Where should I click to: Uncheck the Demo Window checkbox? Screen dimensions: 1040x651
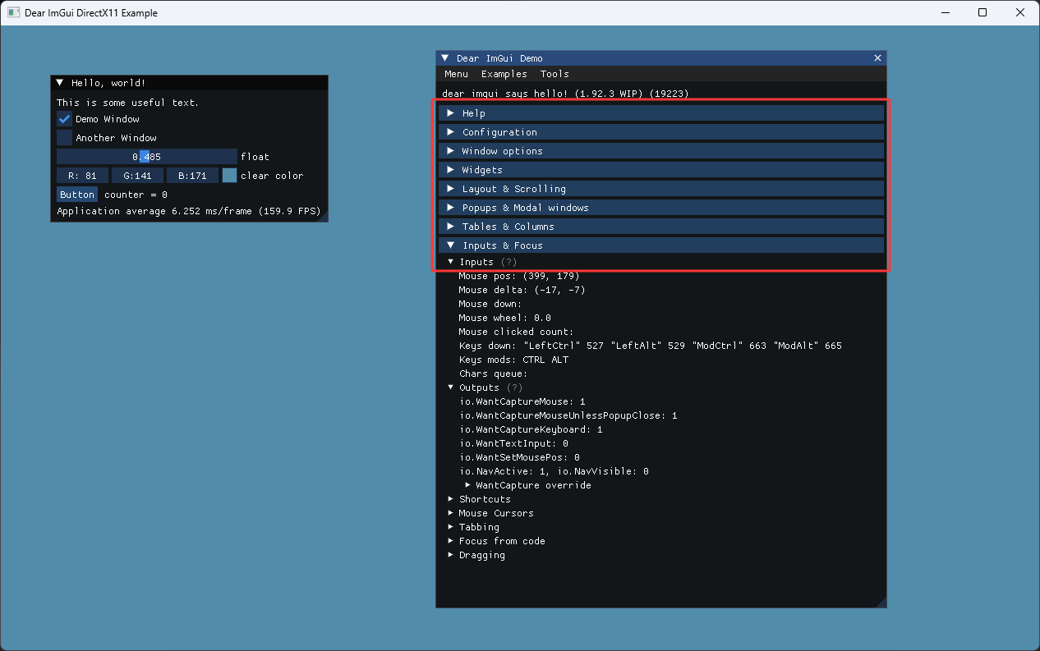tap(65, 119)
